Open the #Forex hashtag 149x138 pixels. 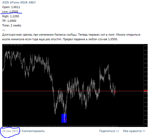pos(15,2)
